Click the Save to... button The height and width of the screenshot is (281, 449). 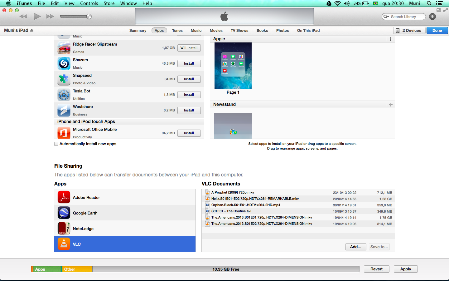point(379,247)
